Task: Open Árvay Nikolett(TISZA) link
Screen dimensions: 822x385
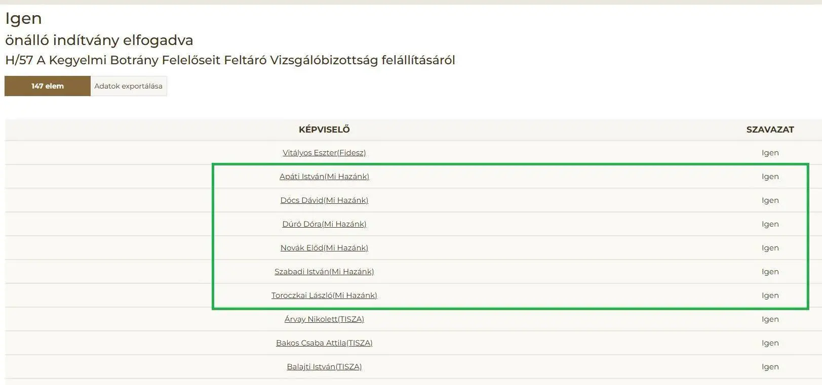Action: point(324,319)
